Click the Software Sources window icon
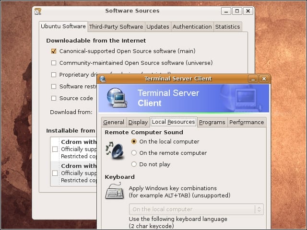307x230 pixels. (x=38, y=11)
